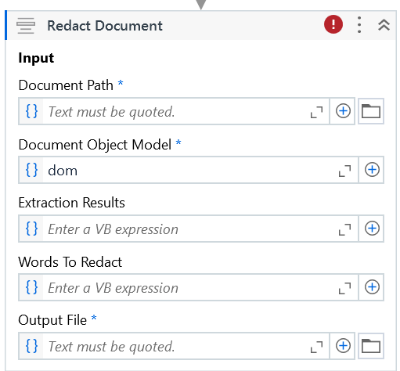
Task: Click the red error indicator icon
Action: point(333,24)
